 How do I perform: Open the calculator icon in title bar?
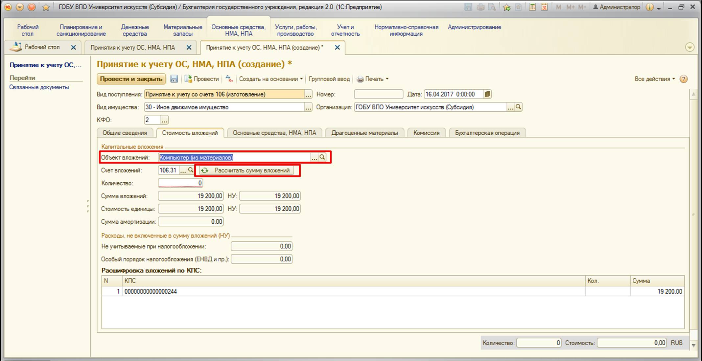coord(532,7)
